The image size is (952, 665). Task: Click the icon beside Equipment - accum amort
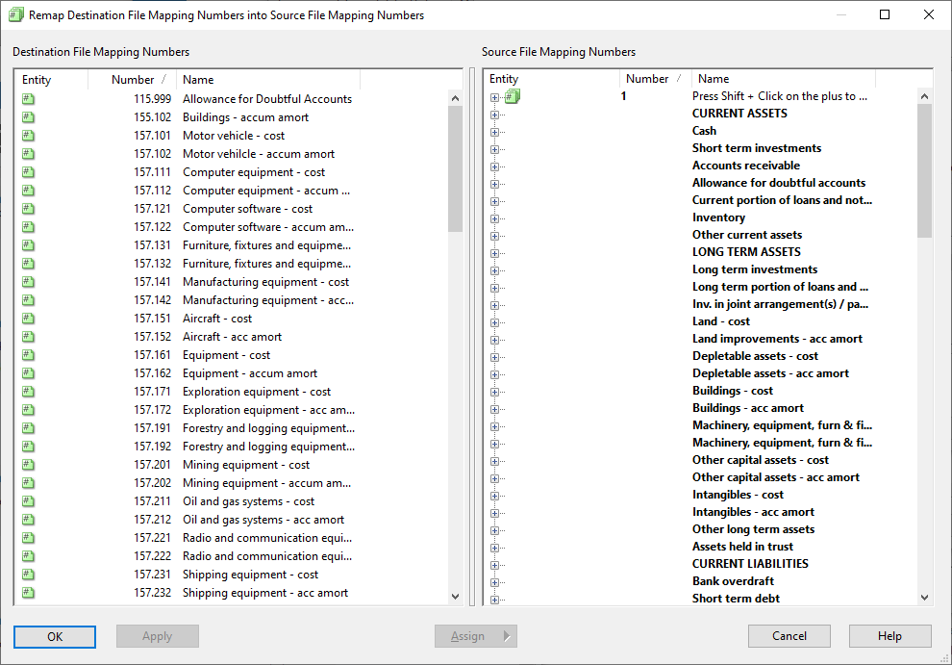click(28, 373)
